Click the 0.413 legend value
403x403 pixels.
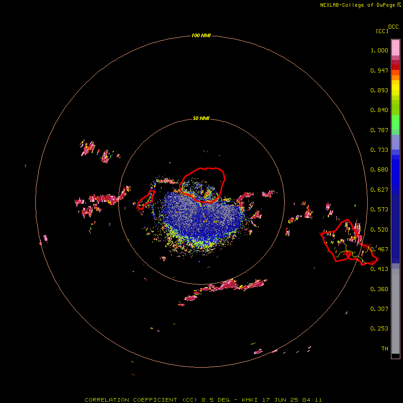pos(379,269)
